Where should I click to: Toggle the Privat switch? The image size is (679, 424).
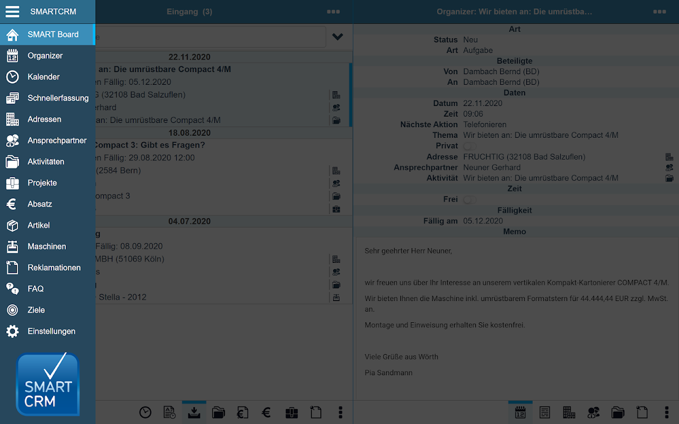tap(469, 146)
